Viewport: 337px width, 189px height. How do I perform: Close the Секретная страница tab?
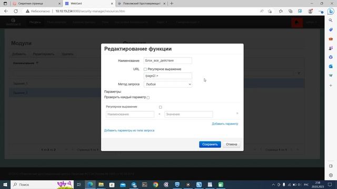[x=60, y=4]
